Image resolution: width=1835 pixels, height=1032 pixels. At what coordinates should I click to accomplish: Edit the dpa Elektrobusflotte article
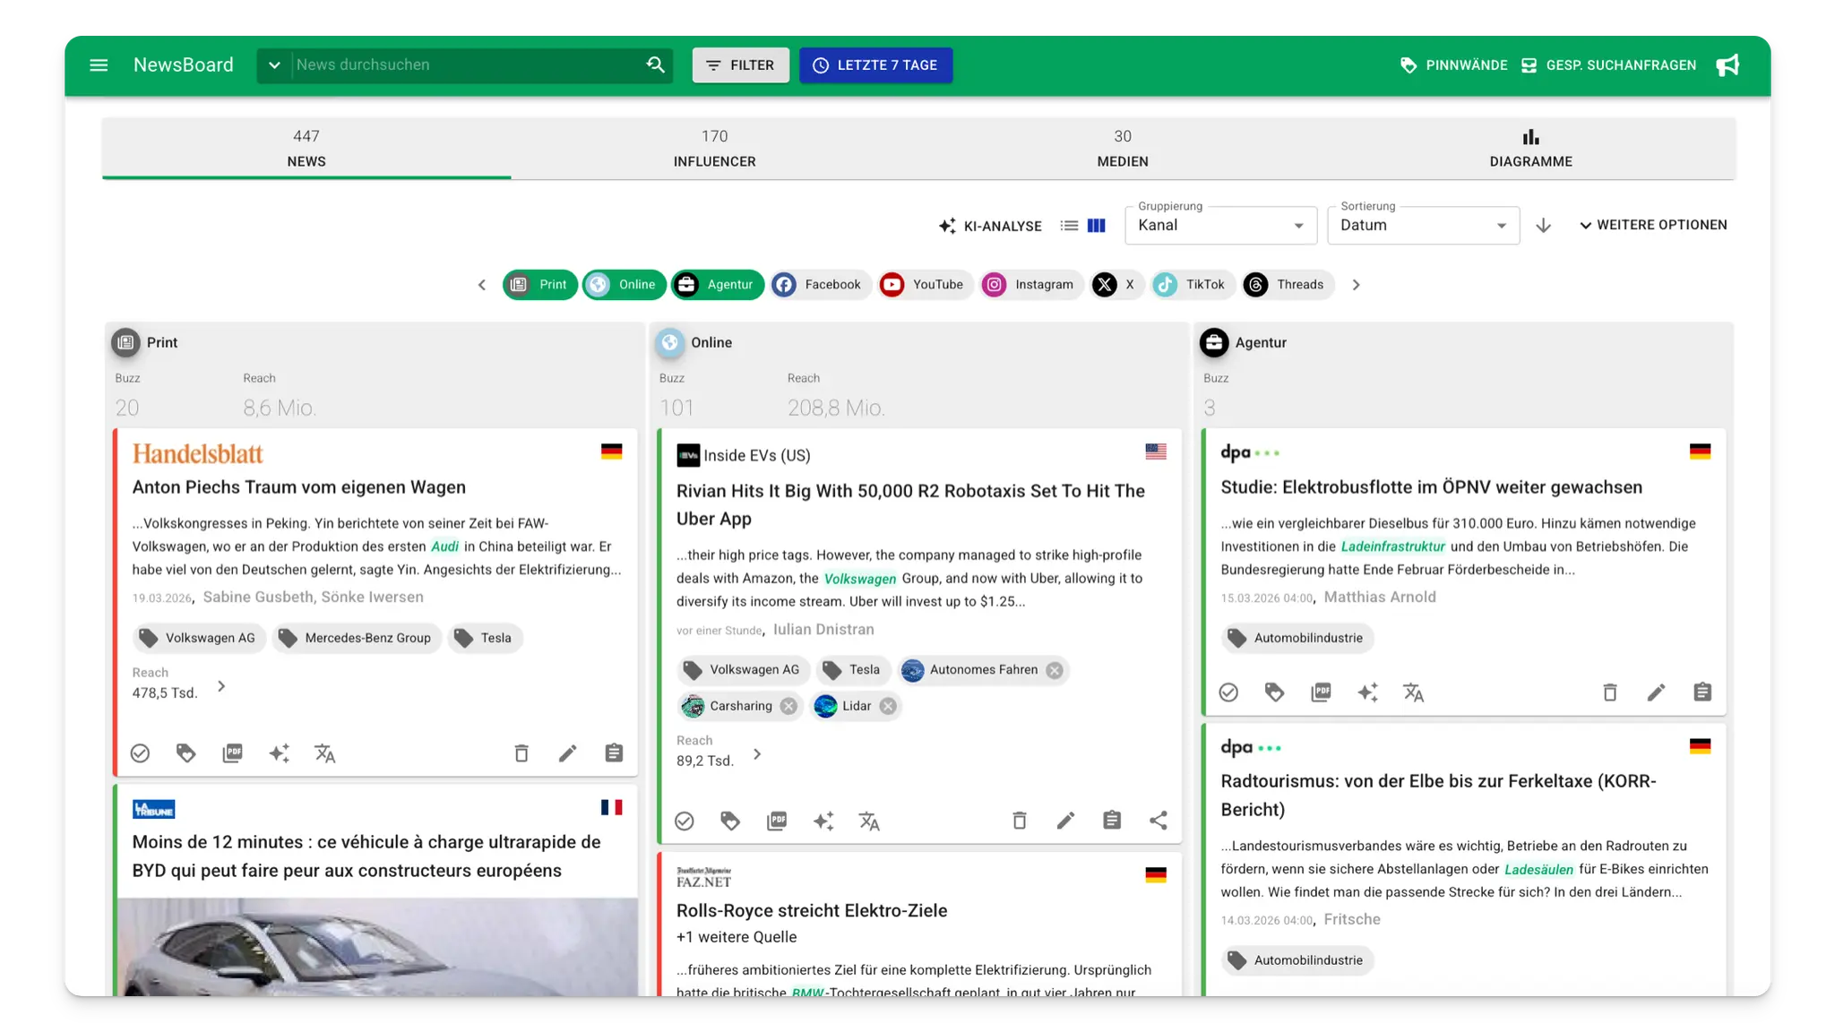[x=1656, y=692]
